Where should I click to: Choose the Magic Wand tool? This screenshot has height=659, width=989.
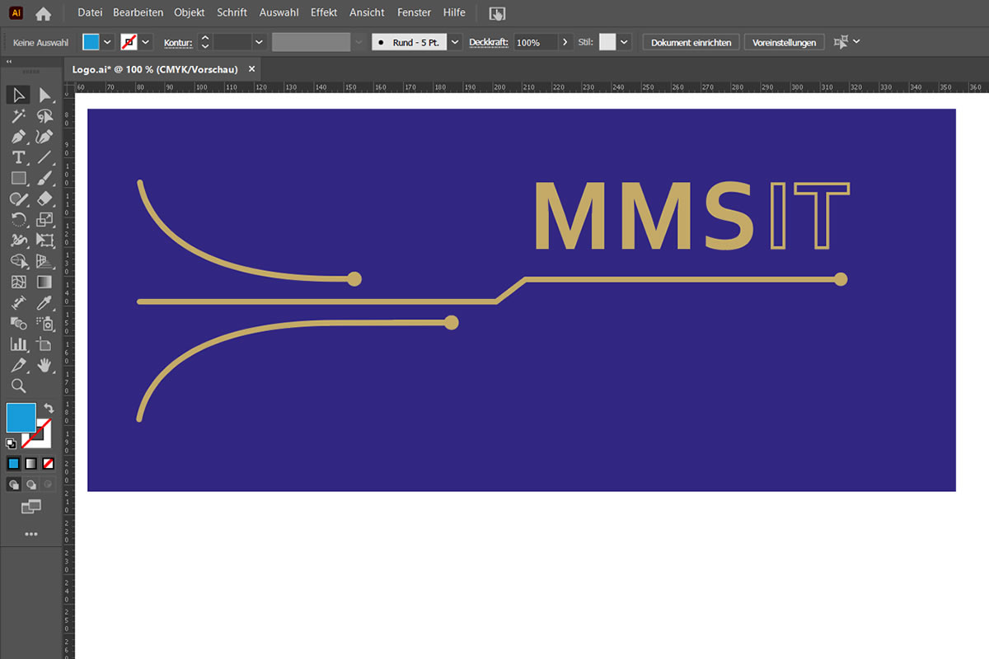(x=19, y=116)
